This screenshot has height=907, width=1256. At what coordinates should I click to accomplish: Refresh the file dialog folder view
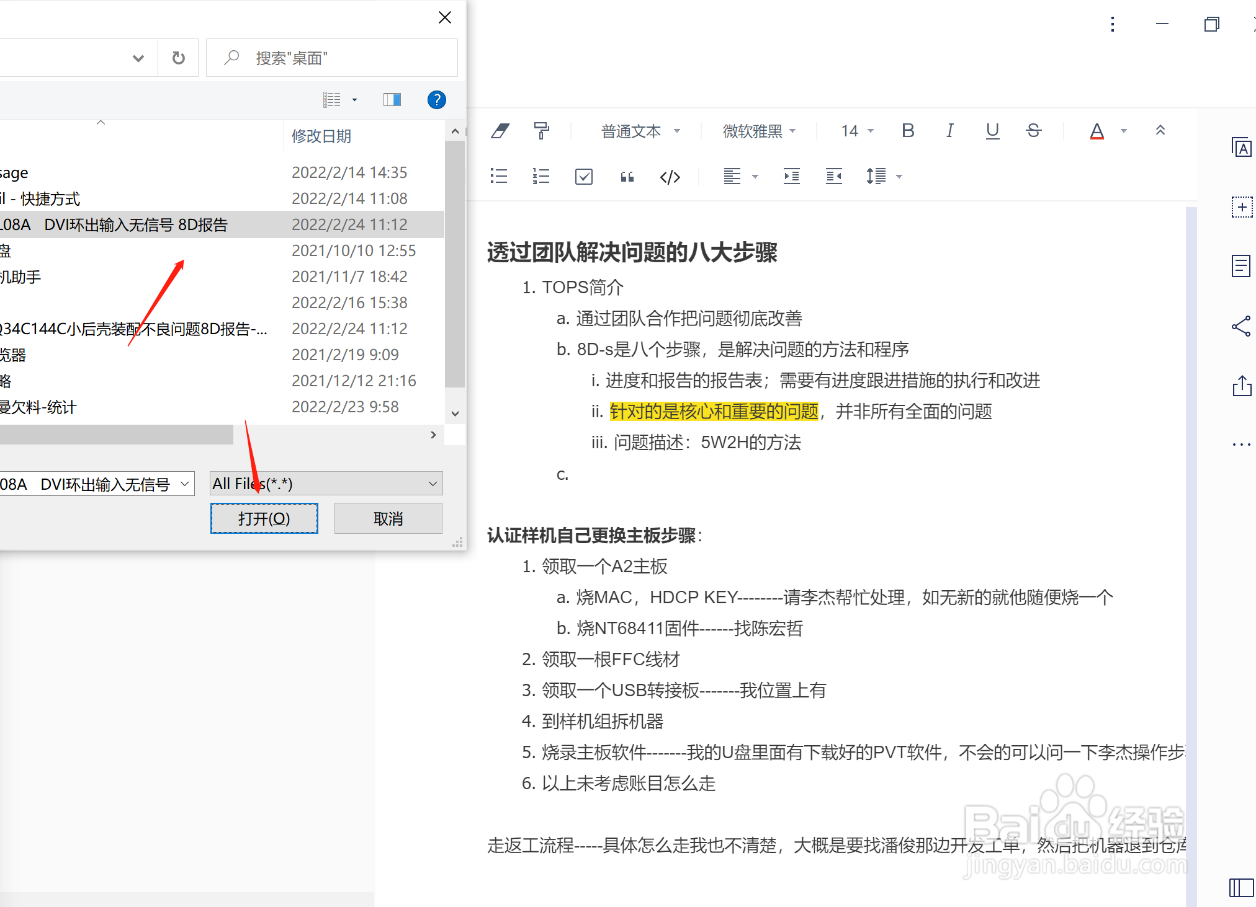(x=179, y=58)
